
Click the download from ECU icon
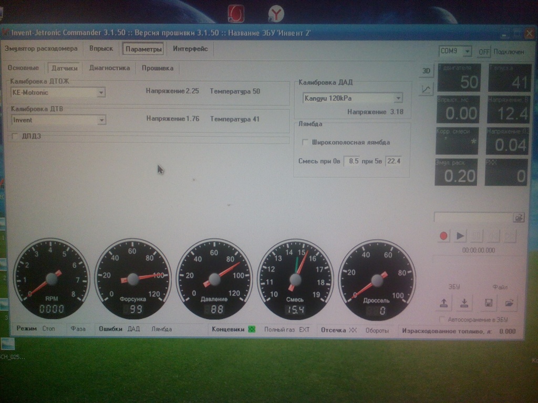pyautogui.click(x=464, y=303)
